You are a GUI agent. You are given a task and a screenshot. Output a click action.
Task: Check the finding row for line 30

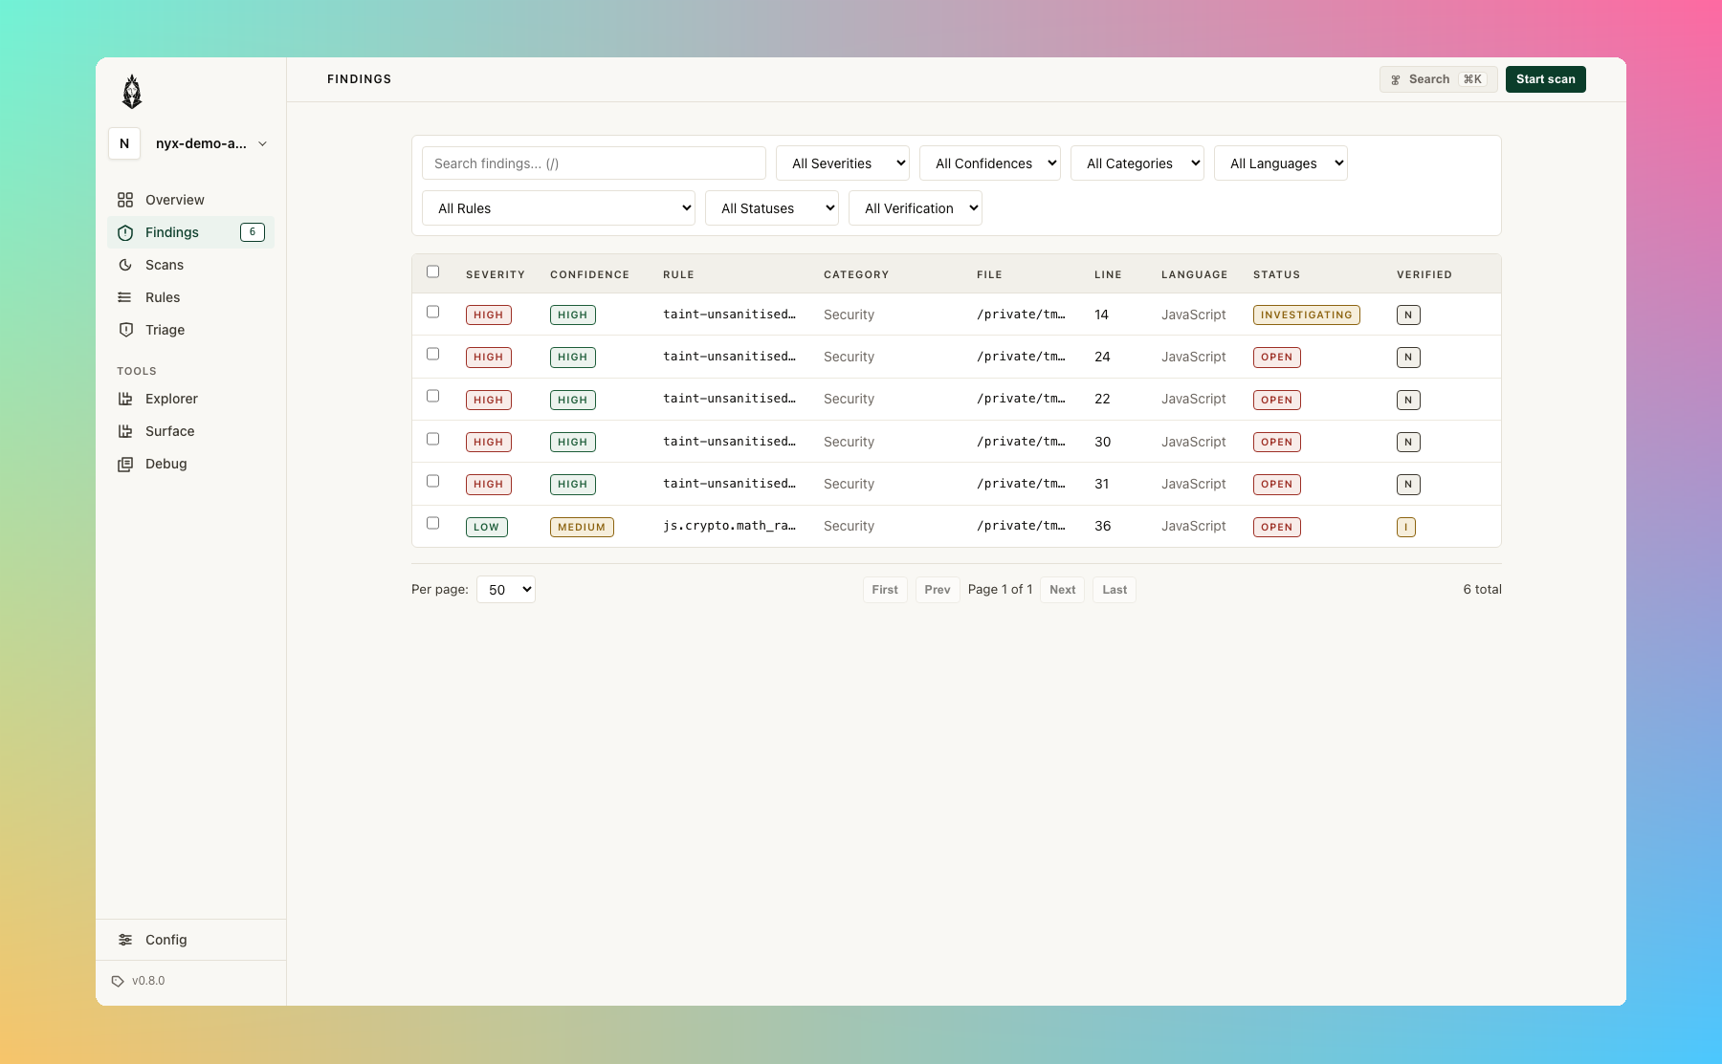tap(432, 439)
